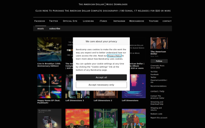Click the complete discography purchase banner
Viewport: 205px width, 128px height.
[x=103, y=11]
